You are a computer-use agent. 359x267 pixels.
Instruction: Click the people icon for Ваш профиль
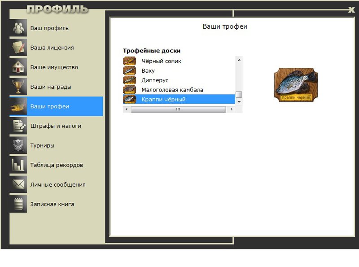[x=18, y=28]
